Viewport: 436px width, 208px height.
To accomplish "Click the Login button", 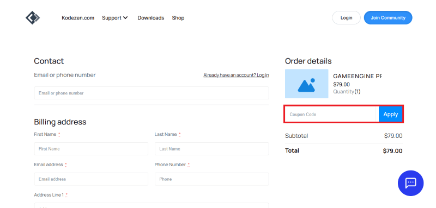I will [346, 18].
